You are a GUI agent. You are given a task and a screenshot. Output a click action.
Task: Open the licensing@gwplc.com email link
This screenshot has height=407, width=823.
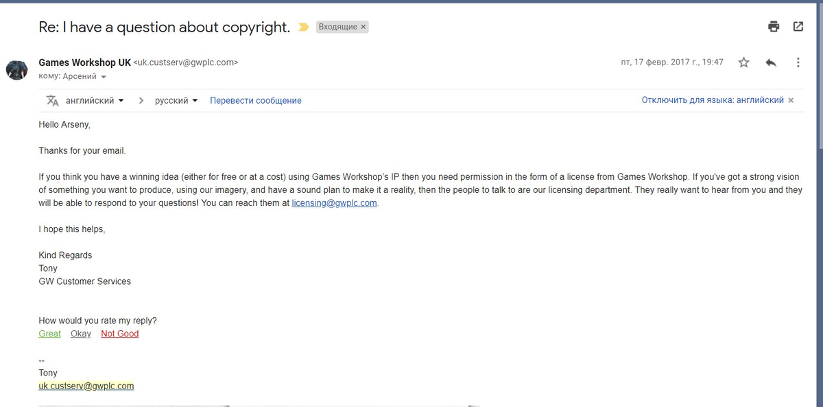tap(334, 203)
